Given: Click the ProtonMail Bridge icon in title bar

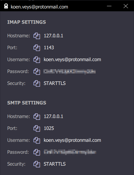Looking at the screenshot, I should tap(6, 6).
